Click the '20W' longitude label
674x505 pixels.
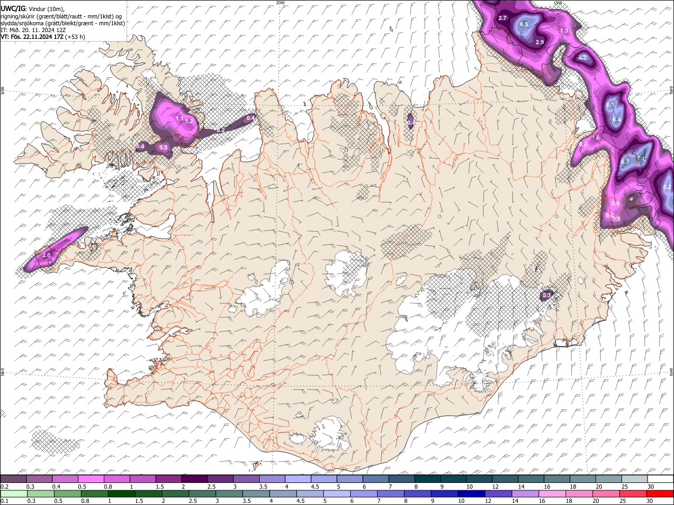280,3
